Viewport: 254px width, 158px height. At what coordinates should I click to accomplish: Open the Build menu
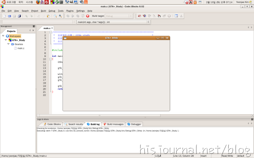pyautogui.click(x=43, y=11)
